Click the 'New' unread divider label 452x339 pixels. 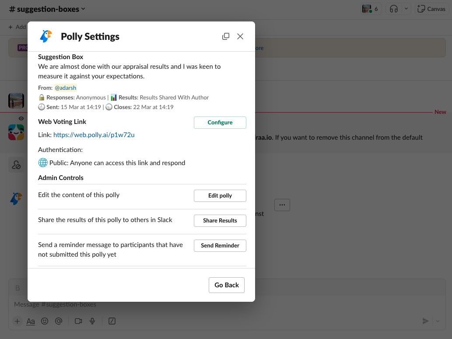click(440, 112)
